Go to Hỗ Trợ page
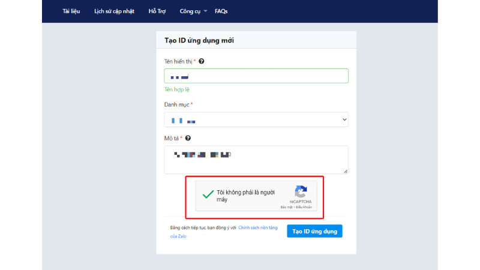 tap(157, 11)
